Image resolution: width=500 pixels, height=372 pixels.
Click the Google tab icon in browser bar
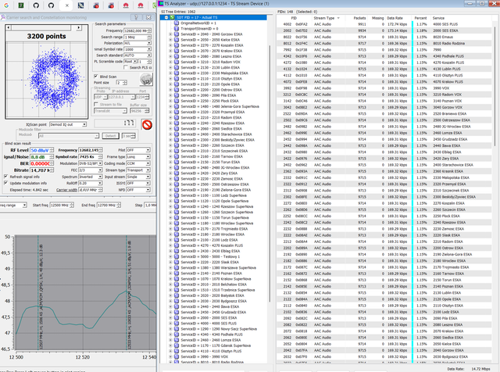(6, 5)
